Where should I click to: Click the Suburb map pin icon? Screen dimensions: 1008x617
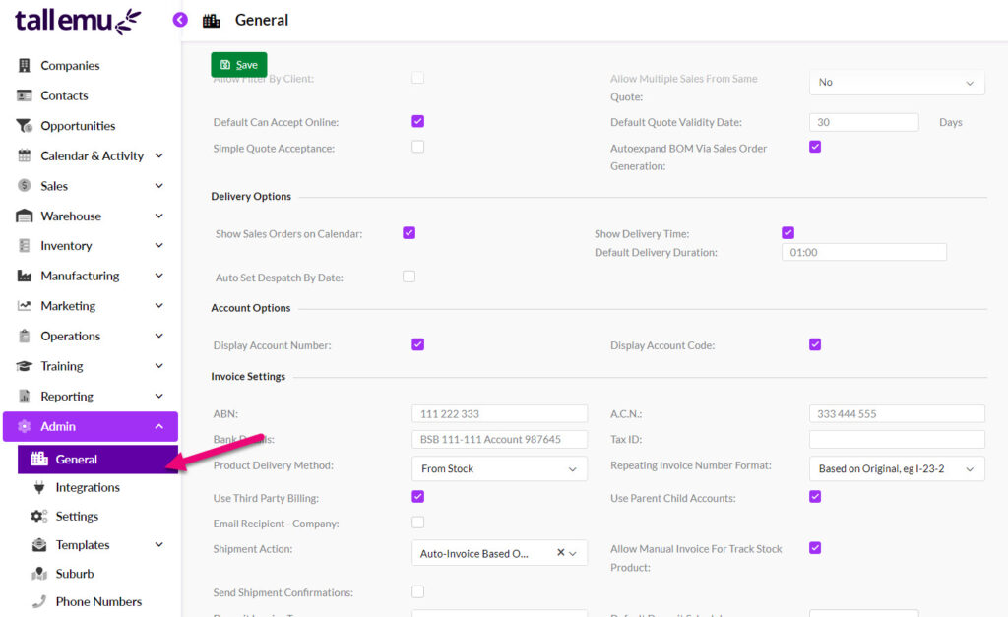point(39,574)
